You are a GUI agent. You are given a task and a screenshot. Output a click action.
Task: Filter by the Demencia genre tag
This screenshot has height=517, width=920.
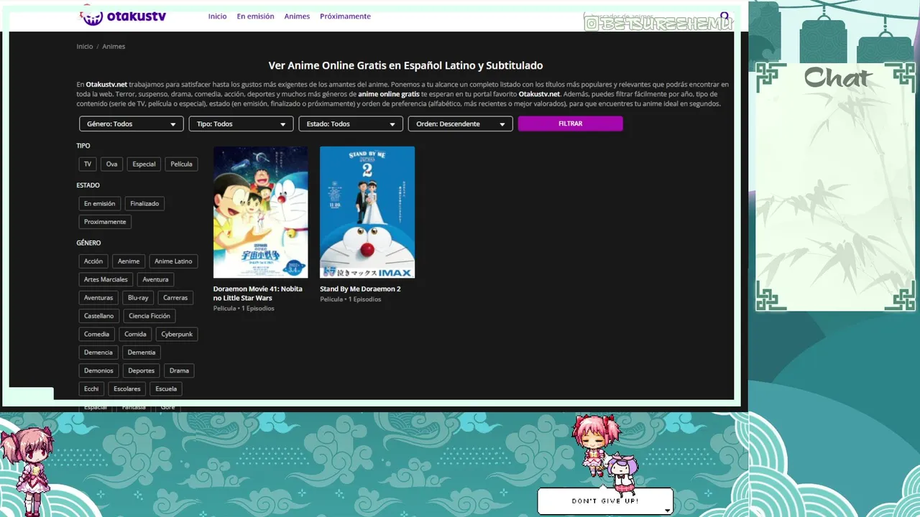pyautogui.click(x=98, y=353)
